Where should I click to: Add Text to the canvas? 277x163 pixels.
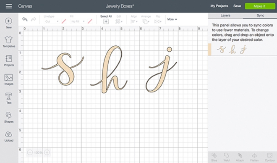[9, 98]
